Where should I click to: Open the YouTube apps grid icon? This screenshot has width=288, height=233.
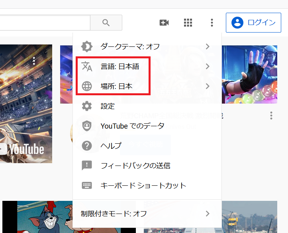coord(188,23)
